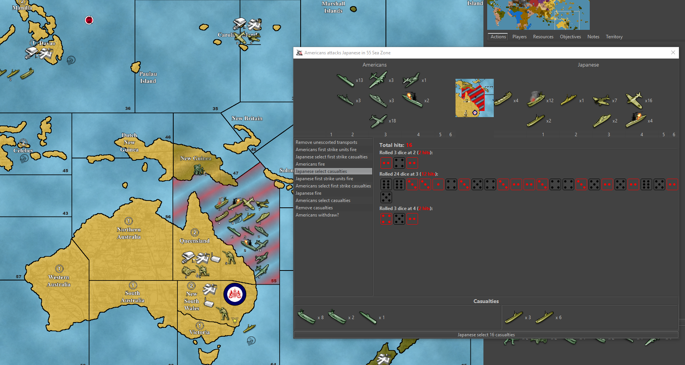Click the Northern Australia territory label
685x365 pixels.
click(x=129, y=233)
